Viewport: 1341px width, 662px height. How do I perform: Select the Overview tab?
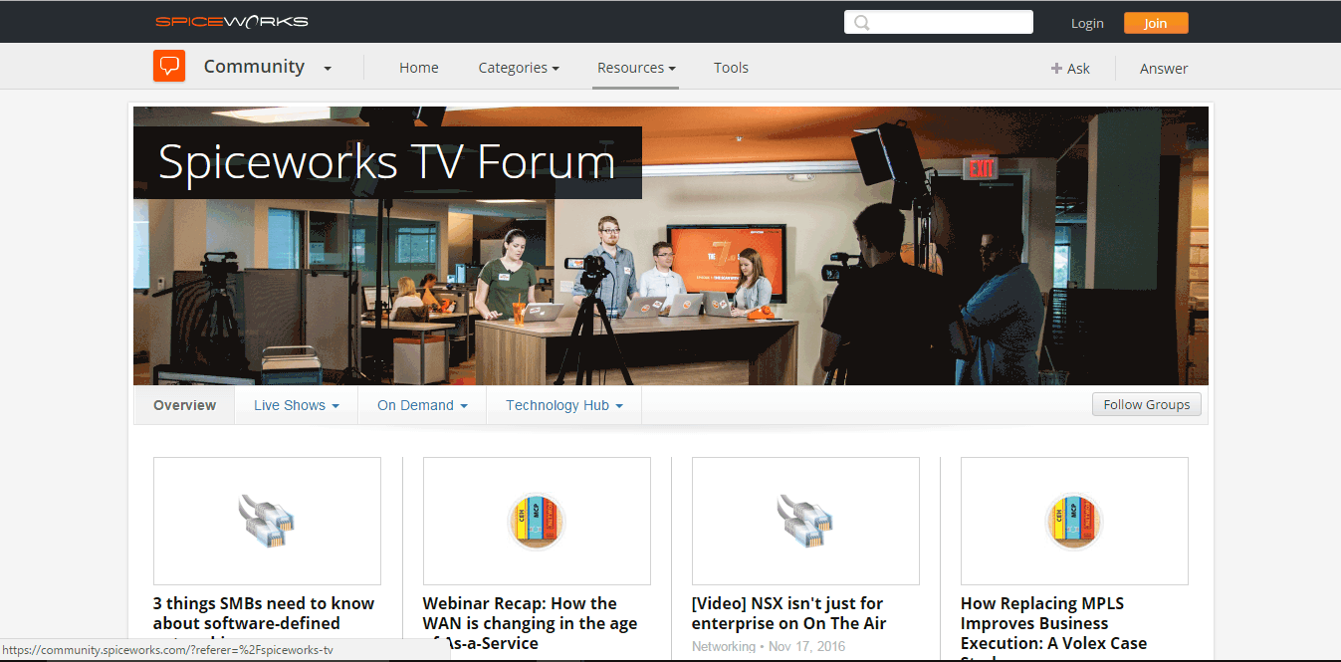(184, 405)
